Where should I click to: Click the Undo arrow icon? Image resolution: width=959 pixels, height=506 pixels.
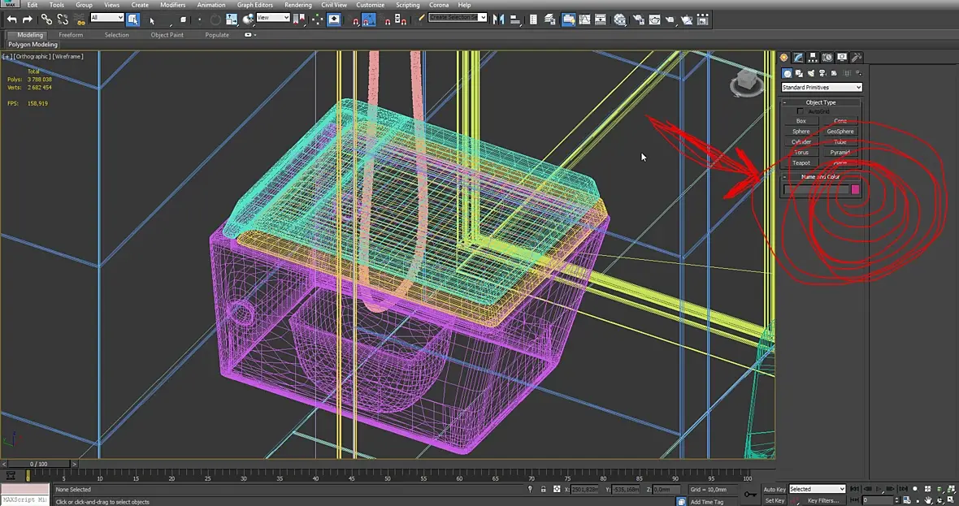[x=11, y=19]
